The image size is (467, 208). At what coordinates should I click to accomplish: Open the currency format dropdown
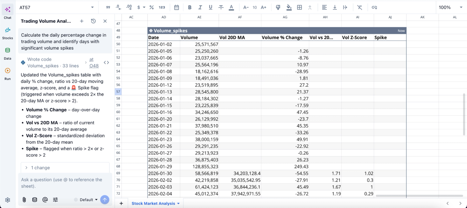pos(141,7)
